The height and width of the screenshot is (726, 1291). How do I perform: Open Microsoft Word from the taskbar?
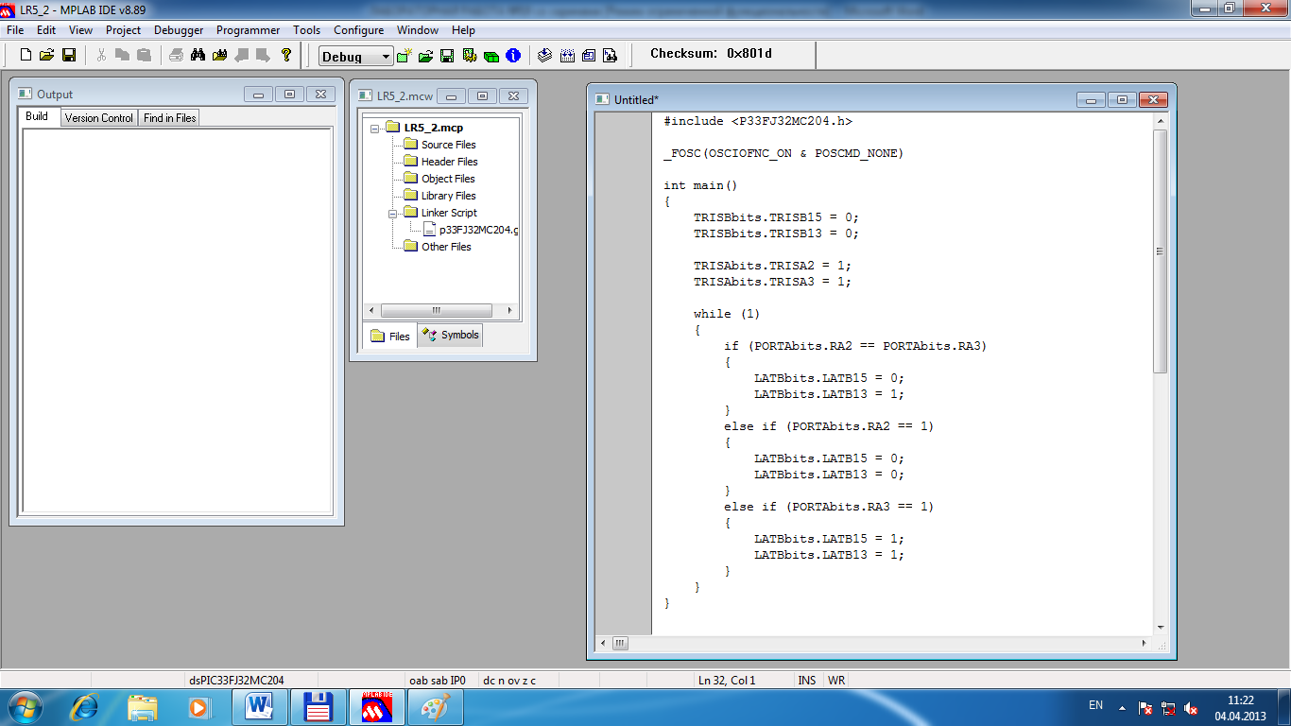point(258,707)
